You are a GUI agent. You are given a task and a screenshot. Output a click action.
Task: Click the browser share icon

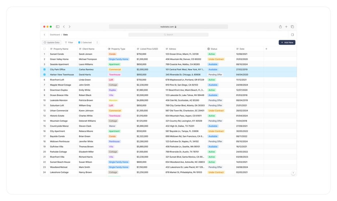280,27
